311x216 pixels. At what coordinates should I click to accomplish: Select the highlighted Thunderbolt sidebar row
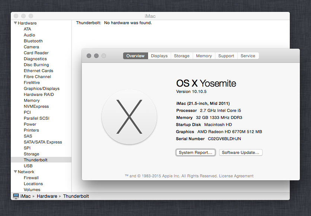tap(41, 160)
